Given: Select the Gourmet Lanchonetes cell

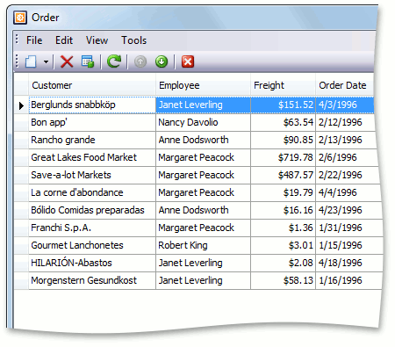Looking at the screenshot, I should click(92, 245).
